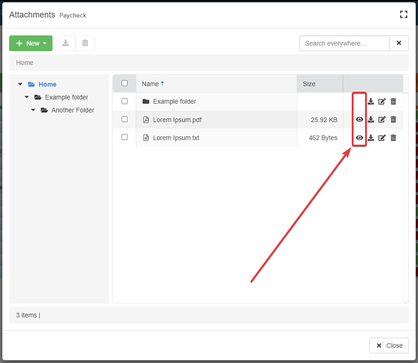
Task: Collapse the Home tree node arrow
Action: (x=20, y=84)
